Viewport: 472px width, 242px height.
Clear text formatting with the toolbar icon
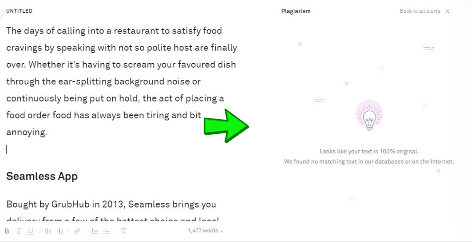[x=124, y=231]
